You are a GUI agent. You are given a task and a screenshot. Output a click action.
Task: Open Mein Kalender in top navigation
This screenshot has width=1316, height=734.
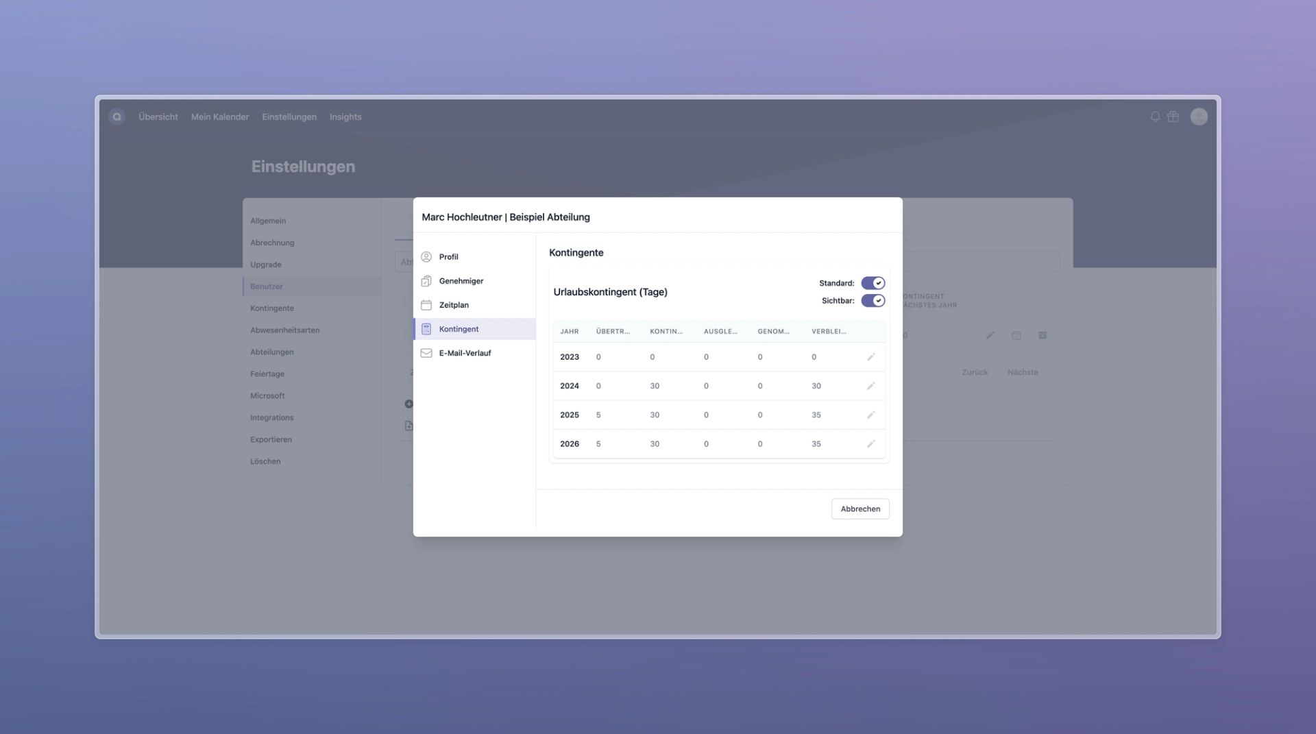point(220,117)
